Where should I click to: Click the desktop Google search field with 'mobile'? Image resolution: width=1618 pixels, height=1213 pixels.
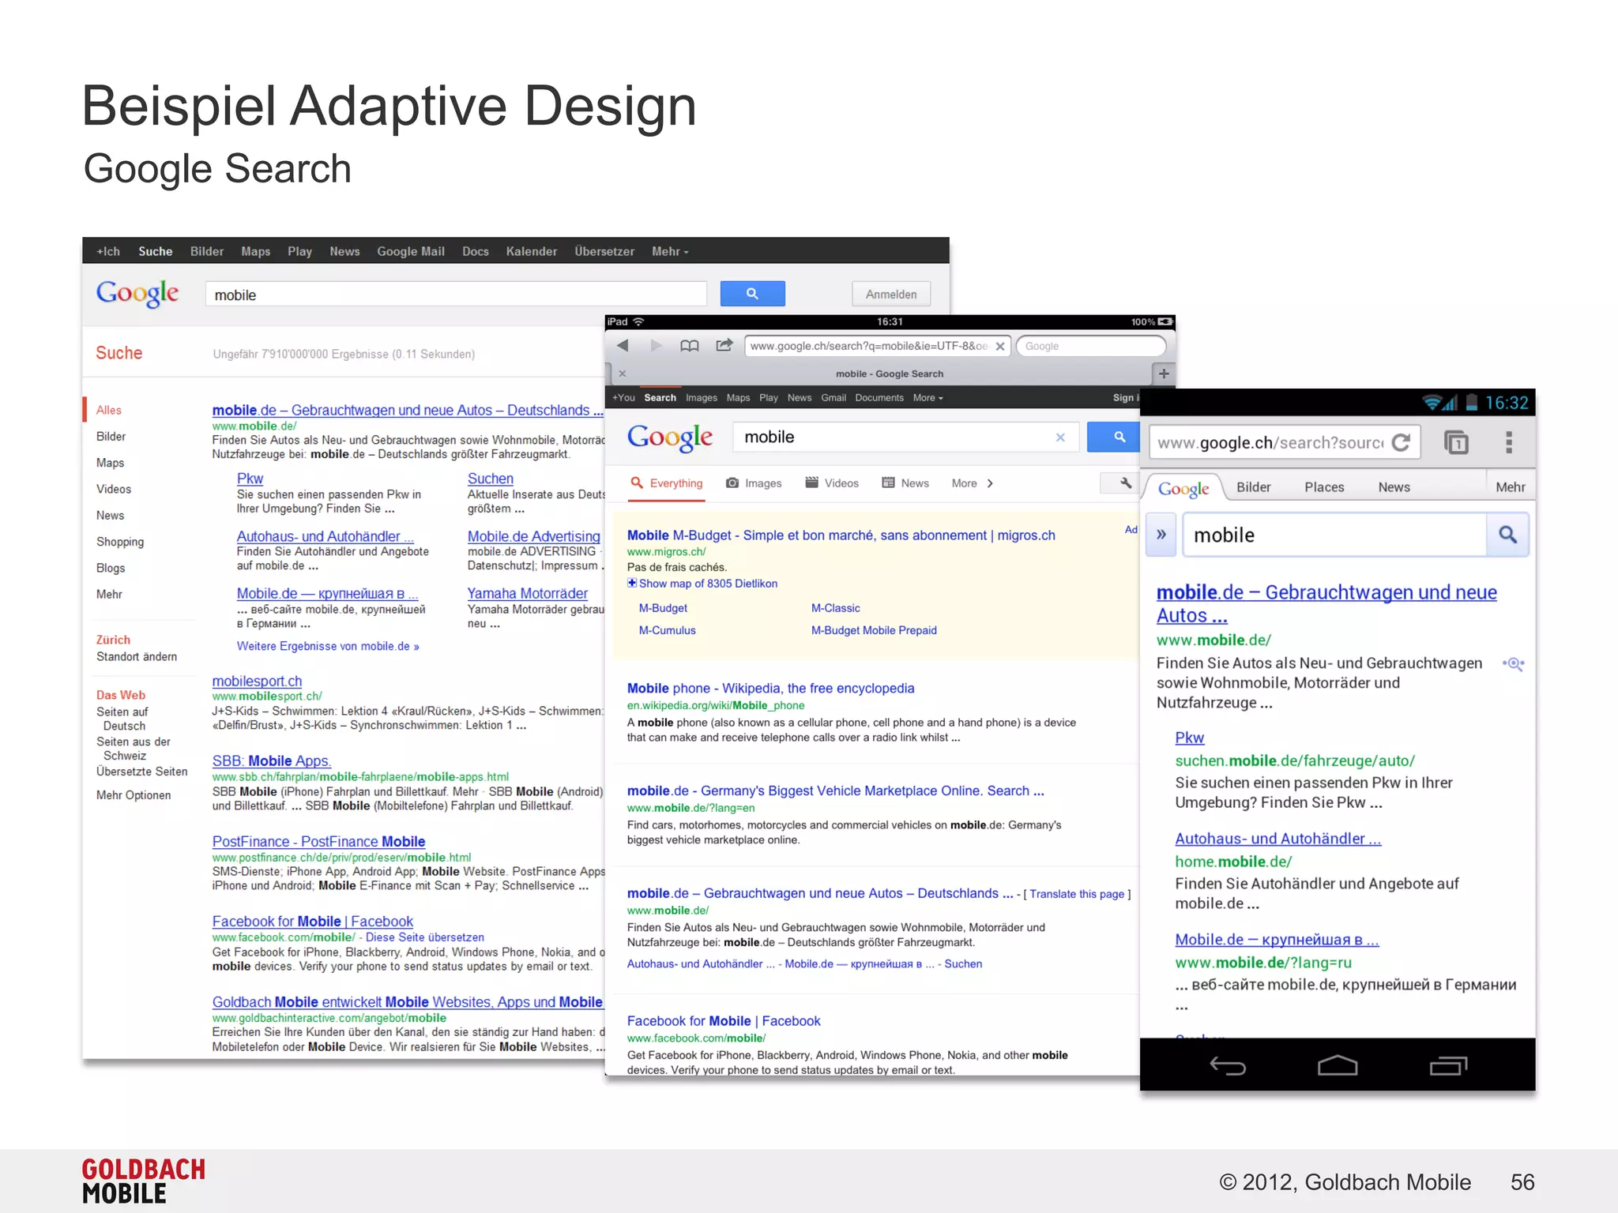(x=456, y=295)
